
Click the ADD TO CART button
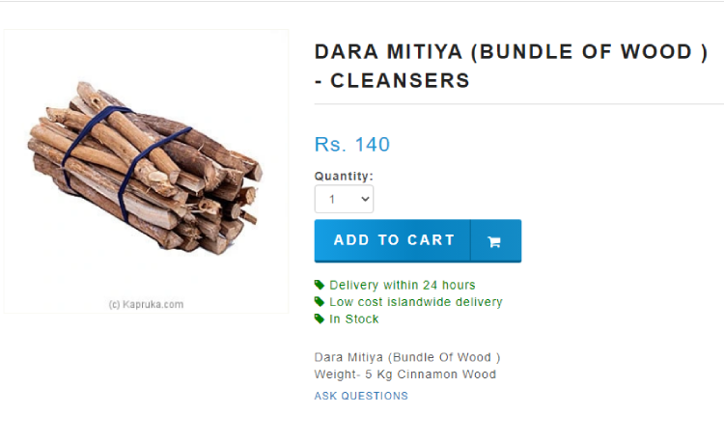tap(418, 240)
